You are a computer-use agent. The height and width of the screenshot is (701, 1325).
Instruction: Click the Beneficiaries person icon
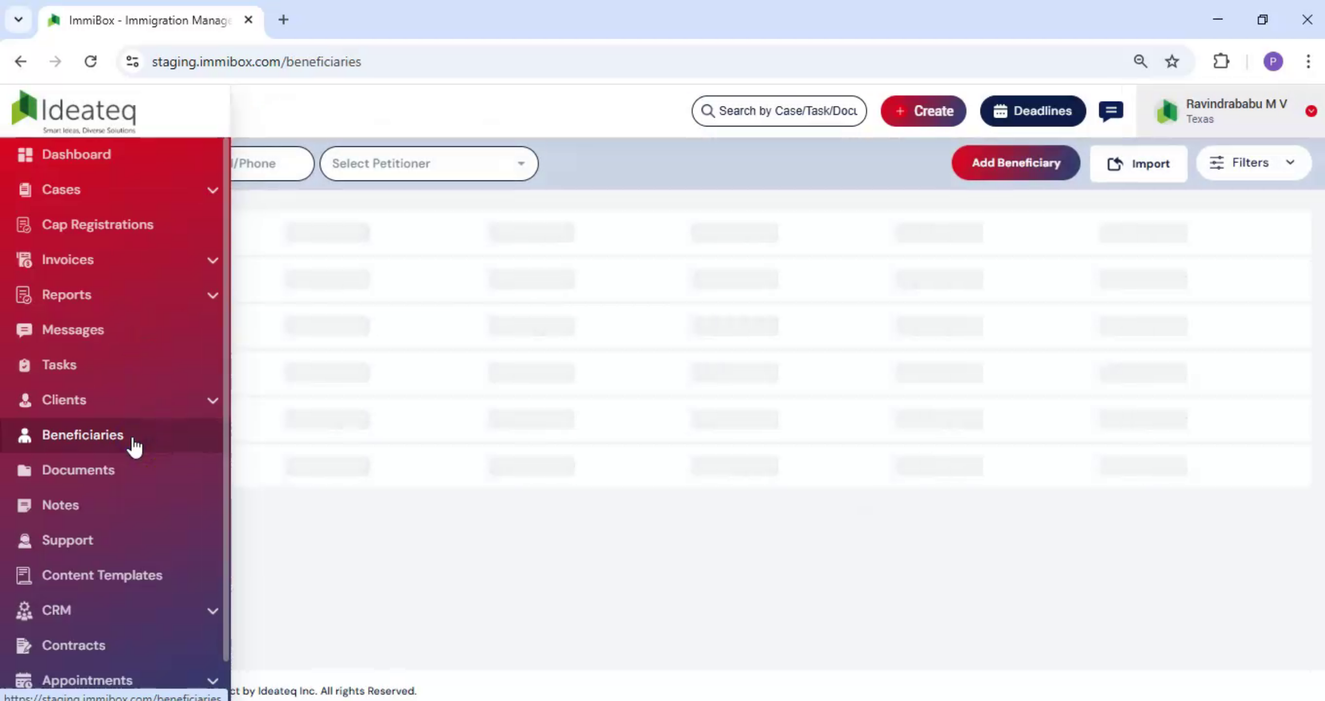24,435
